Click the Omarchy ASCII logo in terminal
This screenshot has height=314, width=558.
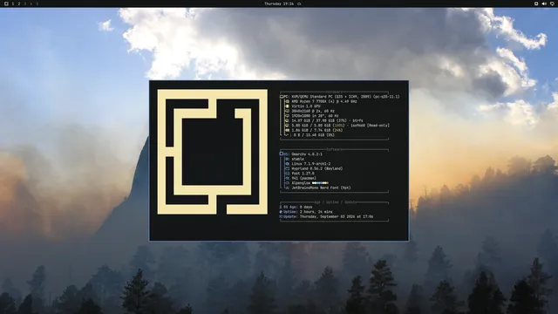pyautogui.click(x=213, y=152)
